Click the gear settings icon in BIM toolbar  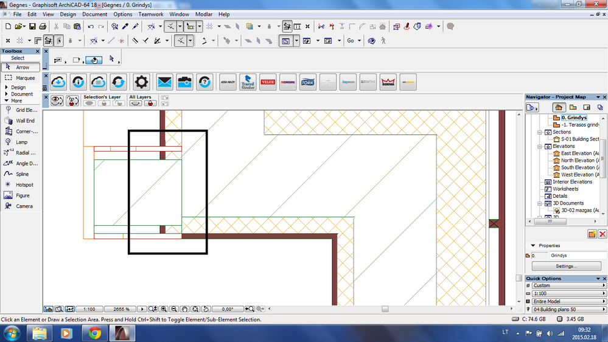[141, 82]
